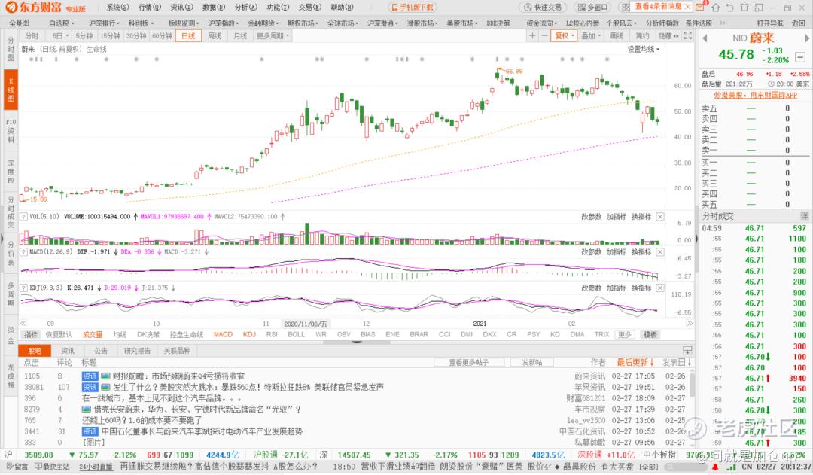Viewport: 813px width, 475px height.
Task: Open help for KDJ indicator question mark
Action: point(24,288)
